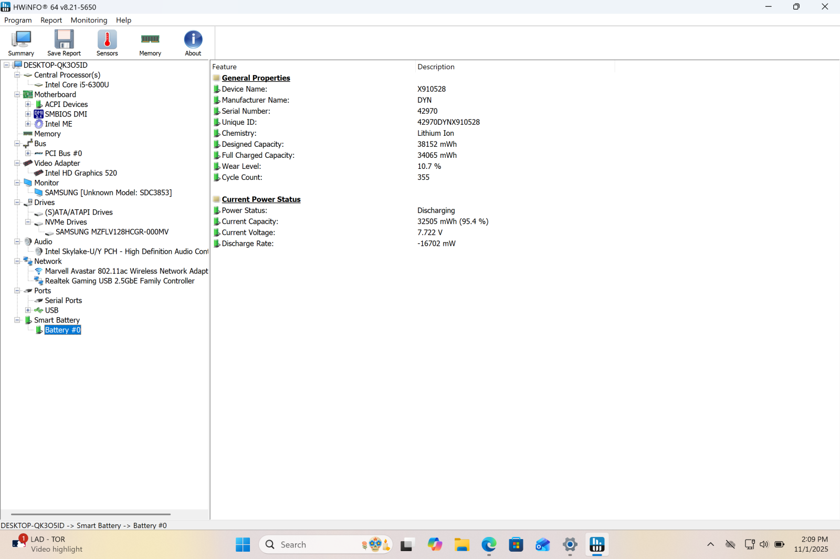Expand the ACPI Devices node
This screenshot has height=559, width=840.
[28, 104]
